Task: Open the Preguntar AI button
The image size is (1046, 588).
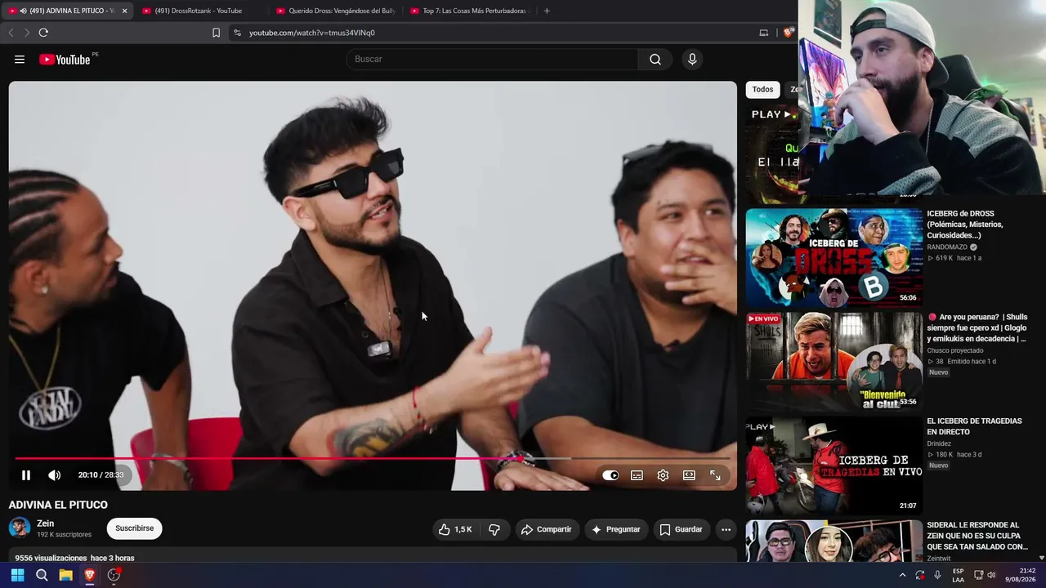Action: (x=615, y=529)
